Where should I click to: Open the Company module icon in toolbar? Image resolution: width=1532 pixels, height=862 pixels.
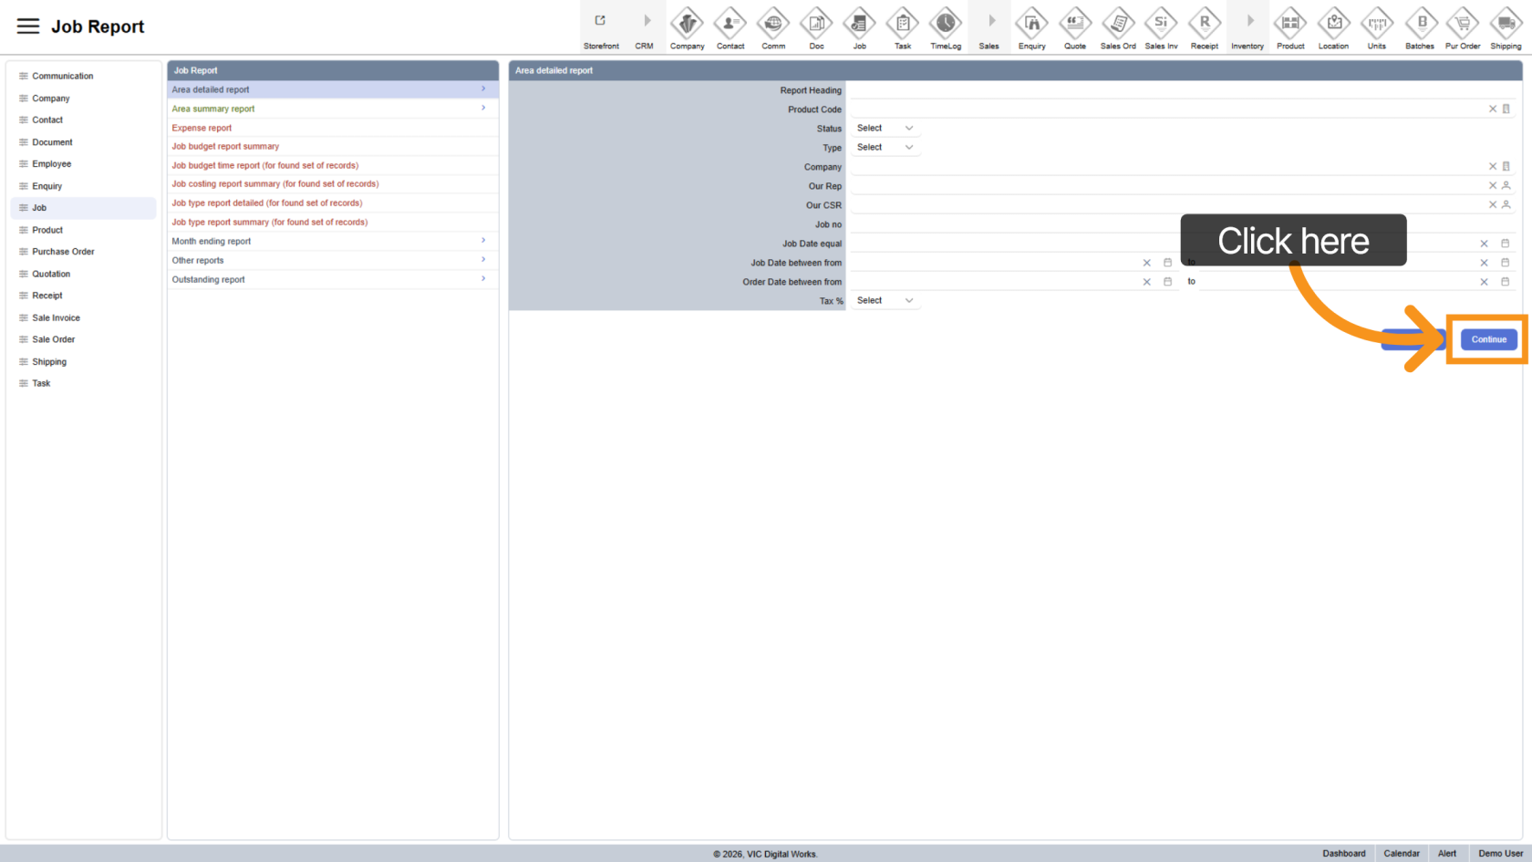tap(687, 24)
